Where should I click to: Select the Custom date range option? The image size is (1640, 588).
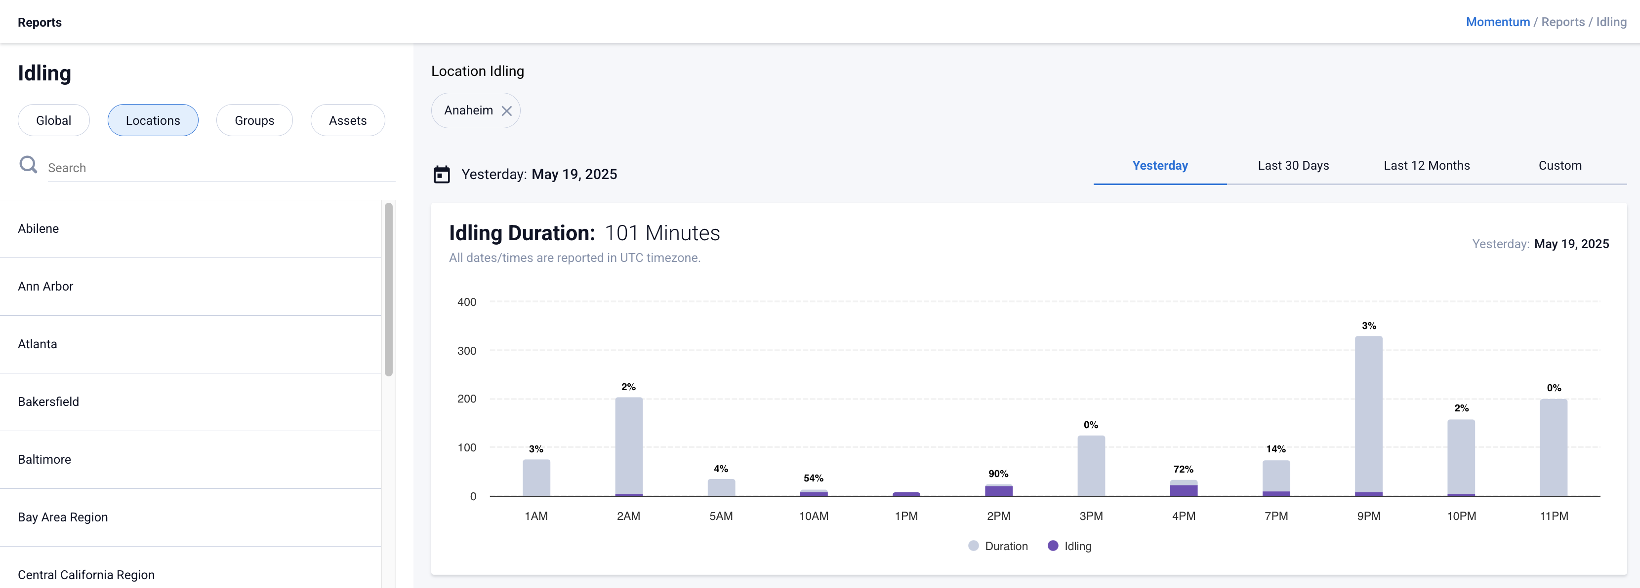pyautogui.click(x=1560, y=165)
